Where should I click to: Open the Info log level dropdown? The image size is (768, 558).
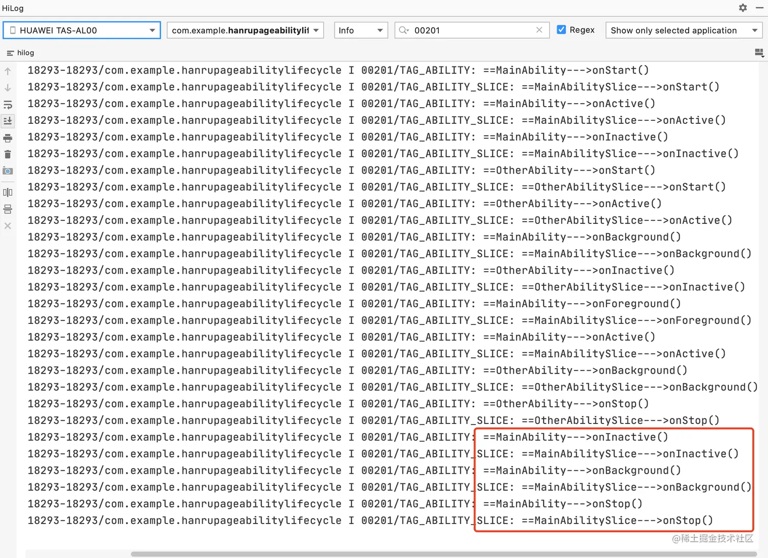coord(361,30)
